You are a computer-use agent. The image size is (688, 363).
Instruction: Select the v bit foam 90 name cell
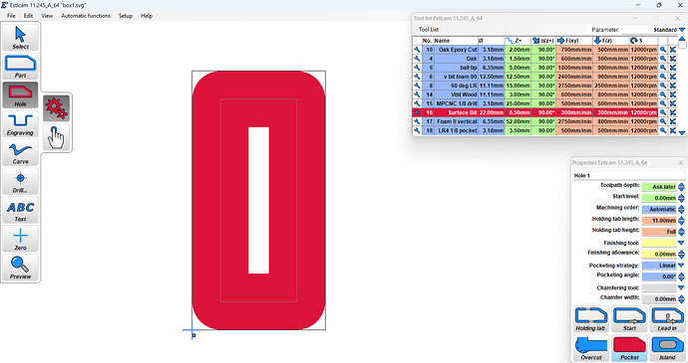point(456,77)
